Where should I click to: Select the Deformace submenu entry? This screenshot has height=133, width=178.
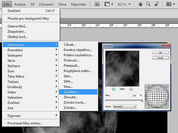31,45
